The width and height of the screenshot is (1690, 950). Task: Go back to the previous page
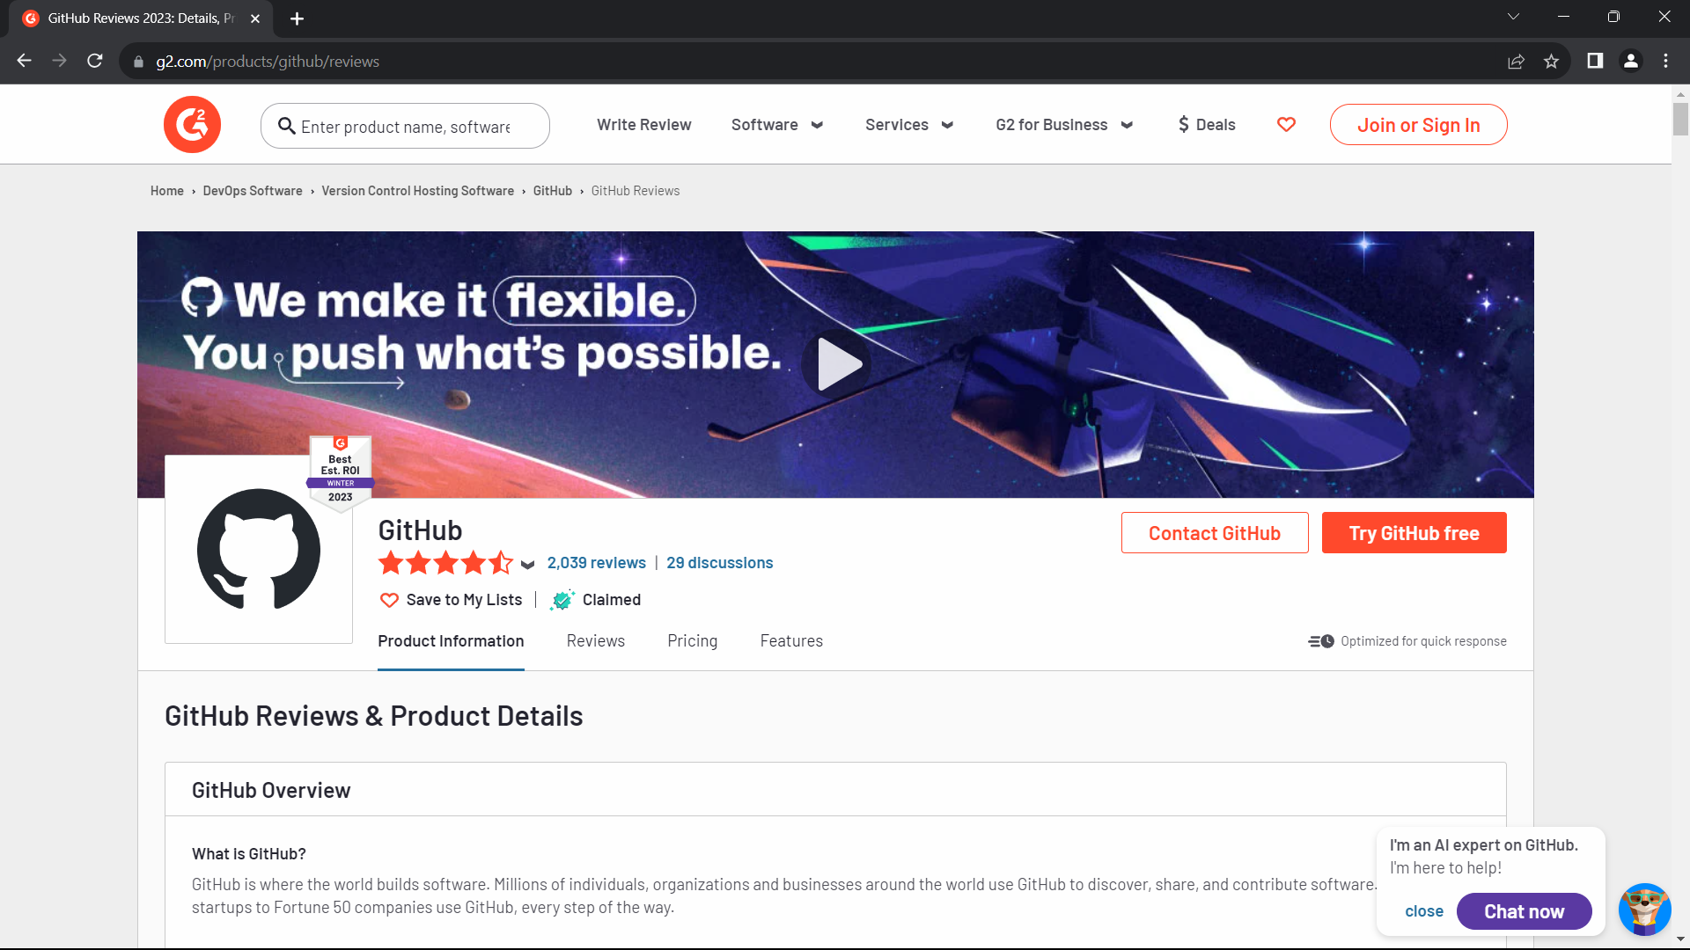coord(24,61)
